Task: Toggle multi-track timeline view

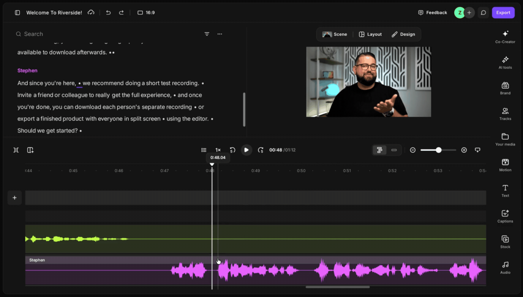Action: point(380,150)
